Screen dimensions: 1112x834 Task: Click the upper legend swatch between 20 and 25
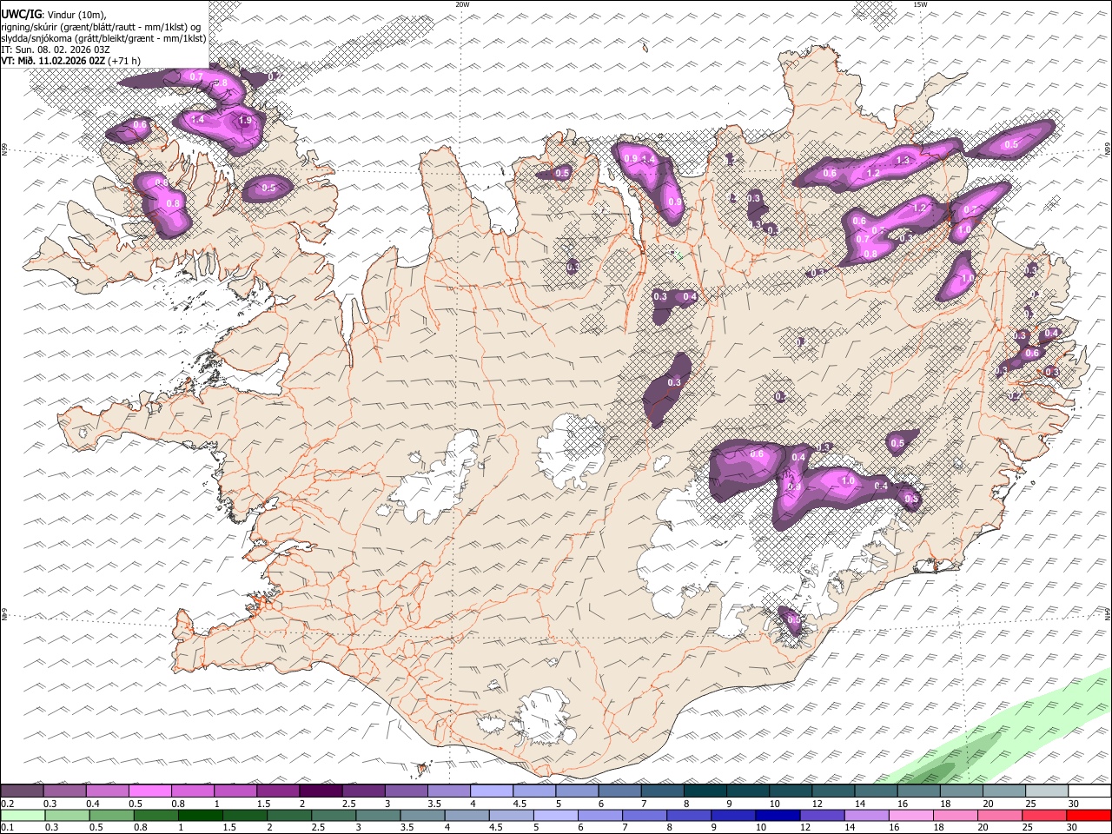coord(1003,791)
